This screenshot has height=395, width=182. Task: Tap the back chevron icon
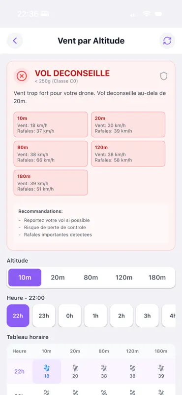[15, 41]
